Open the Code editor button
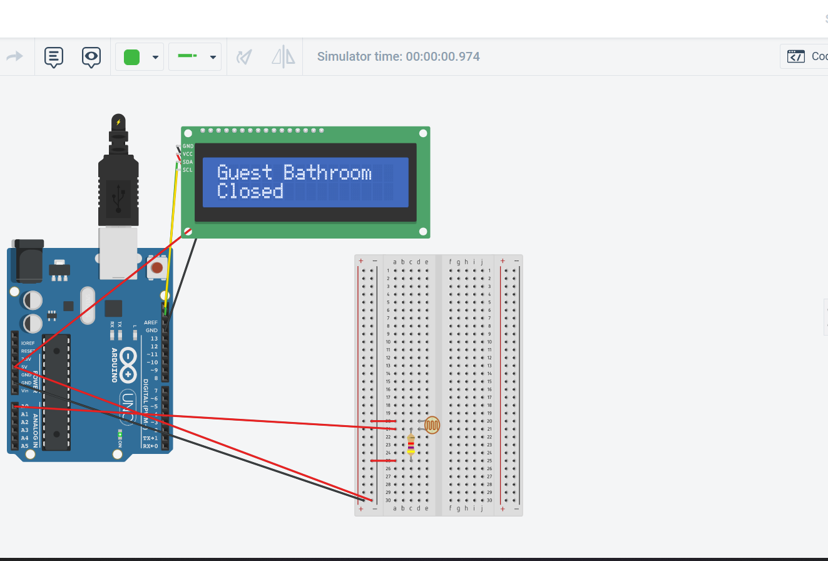The width and height of the screenshot is (828, 561). coord(807,56)
